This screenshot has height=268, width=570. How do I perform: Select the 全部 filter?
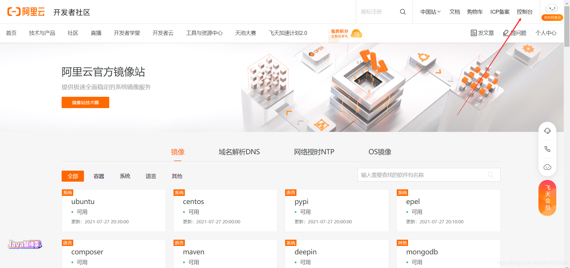(x=73, y=176)
